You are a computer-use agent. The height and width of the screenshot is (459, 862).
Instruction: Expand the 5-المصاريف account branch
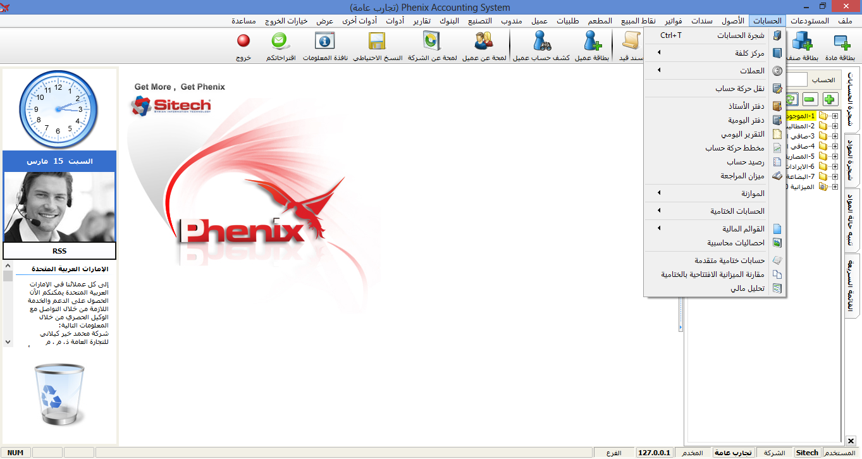835,156
